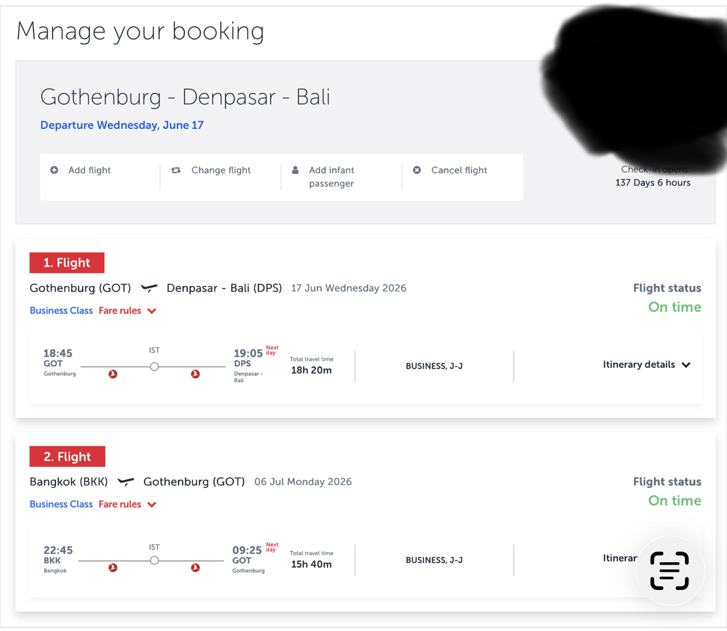Screen dimensions: 727x631
Task: Click Business Class link for flight 1
Action: coord(61,311)
